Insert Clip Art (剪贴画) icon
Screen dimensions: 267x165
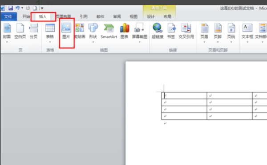pyautogui.click(x=80, y=28)
